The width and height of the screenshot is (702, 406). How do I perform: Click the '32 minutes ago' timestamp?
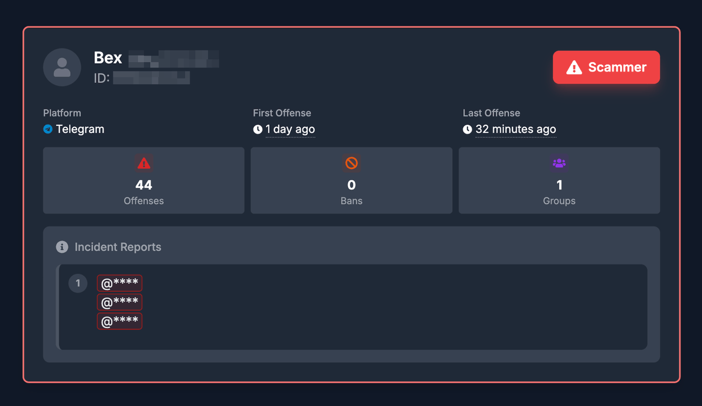(x=516, y=129)
